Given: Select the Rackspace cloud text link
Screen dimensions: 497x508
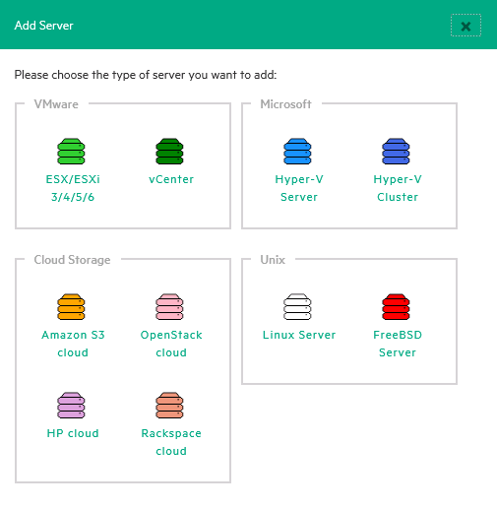Looking at the screenshot, I should coord(171,442).
